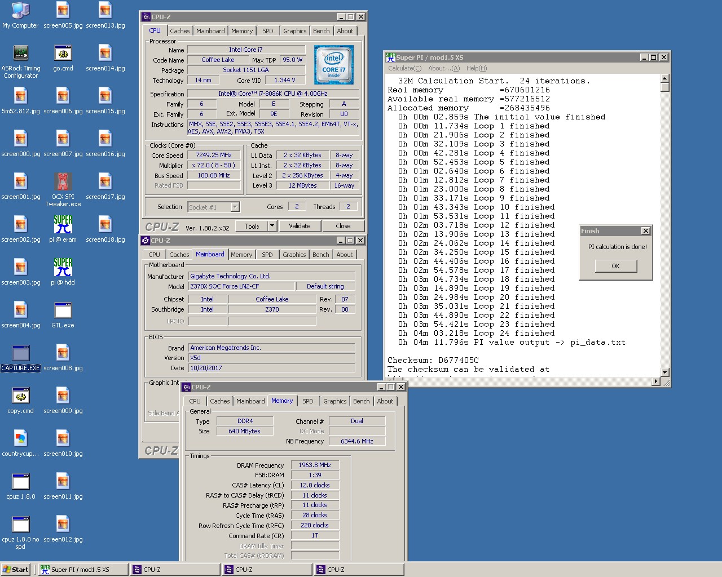The width and height of the screenshot is (722, 577).
Task: Click the Windows Start button
Action: 16,570
